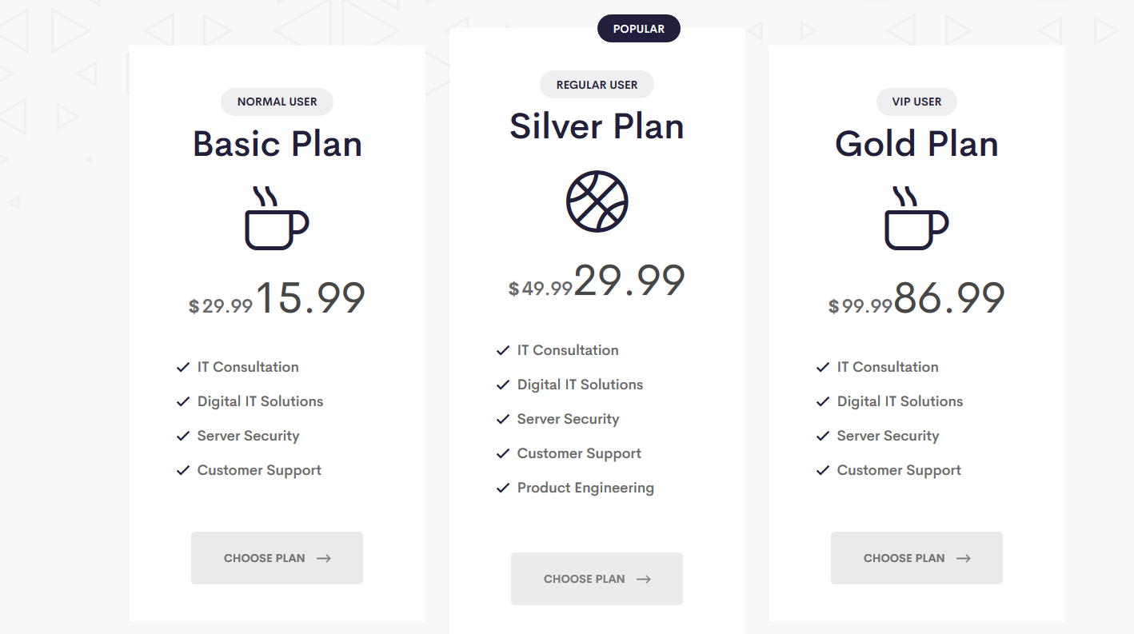This screenshot has height=634, width=1134.
Task: Click the POPULAR badge above Silver Plan
Action: (x=639, y=29)
